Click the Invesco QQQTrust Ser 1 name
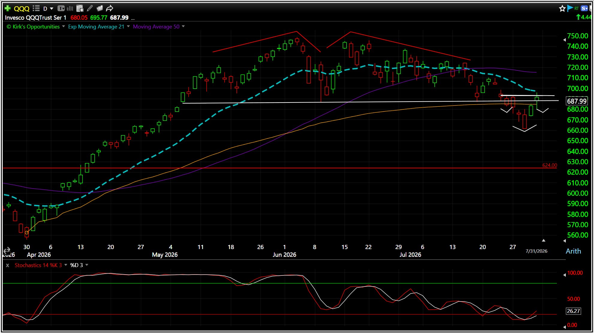The height and width of the screenshot is (333, 594). [36, 18]
